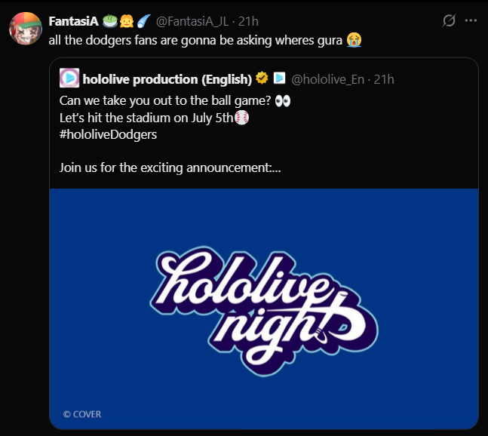Click FantasiA's profile avatar

(x=24, y=29)
